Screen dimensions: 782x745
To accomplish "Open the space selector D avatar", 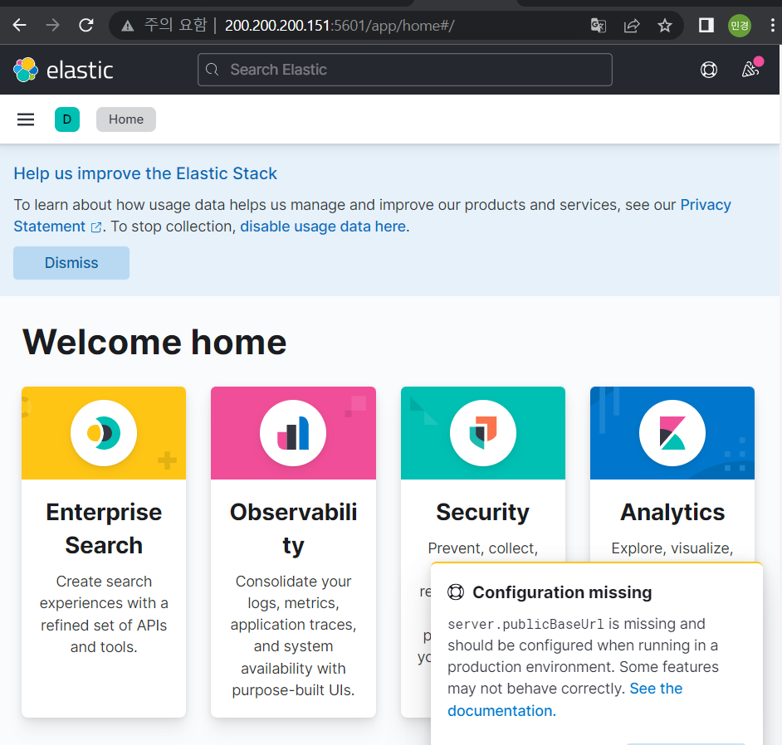I will click(67, 119).
